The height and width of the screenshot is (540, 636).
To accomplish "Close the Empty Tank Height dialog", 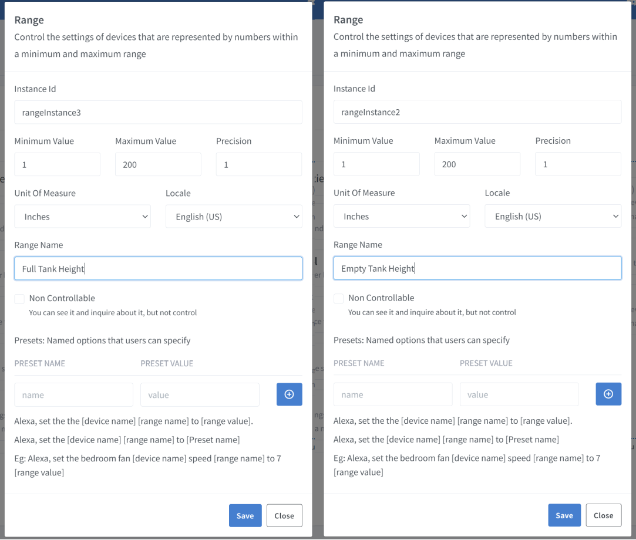I will (x=603, y=515).
